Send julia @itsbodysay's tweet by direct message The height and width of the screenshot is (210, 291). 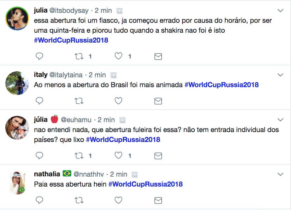[158, 56]
